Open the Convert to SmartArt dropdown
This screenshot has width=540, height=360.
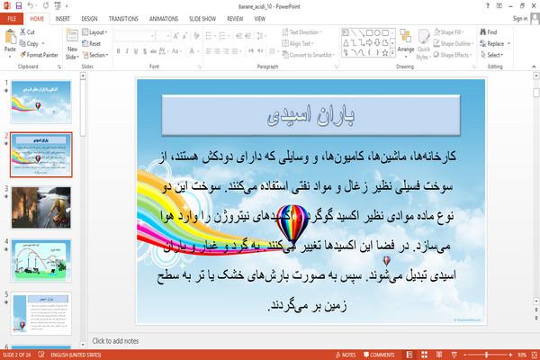[309, 55]
